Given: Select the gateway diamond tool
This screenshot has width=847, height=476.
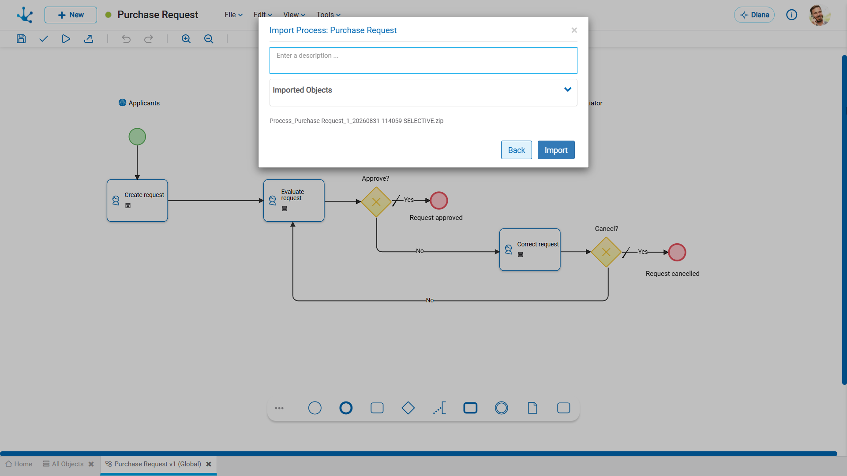Looking at the screenshot, I should [x=408, y=408].
